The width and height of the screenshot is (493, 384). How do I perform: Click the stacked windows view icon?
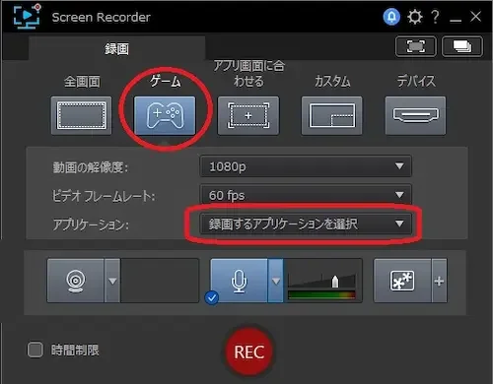[462, 46]
